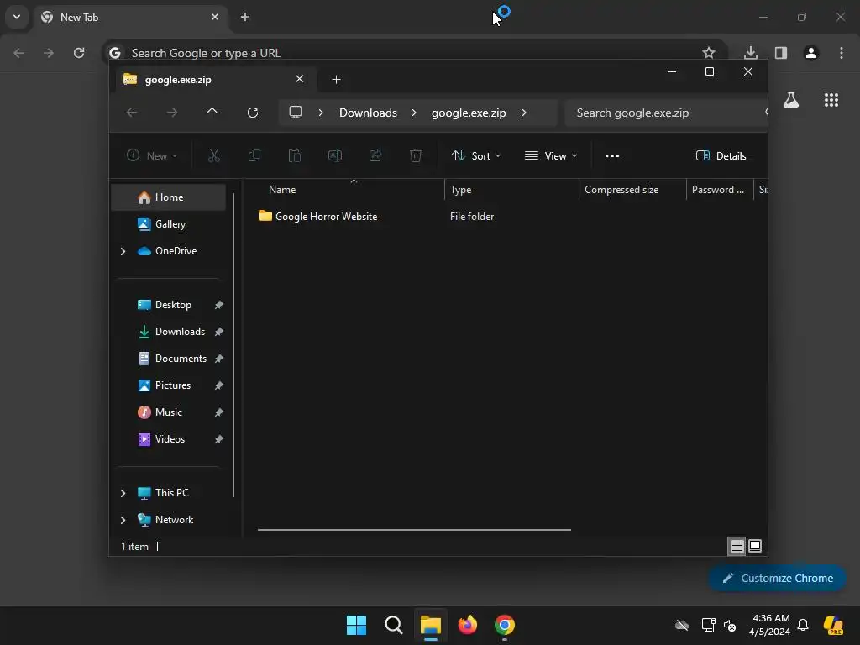
Task: Click the Share icon in Explorer toolbar
Action: 375,155
